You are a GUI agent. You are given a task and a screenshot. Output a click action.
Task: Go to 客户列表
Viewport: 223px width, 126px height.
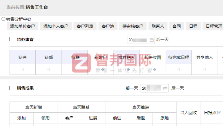tap(85, 26)
